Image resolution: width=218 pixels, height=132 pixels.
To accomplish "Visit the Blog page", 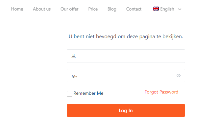I will point(112,9).
